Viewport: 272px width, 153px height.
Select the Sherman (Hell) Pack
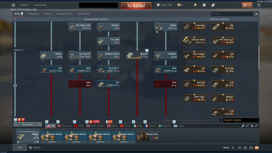point(194,41)
